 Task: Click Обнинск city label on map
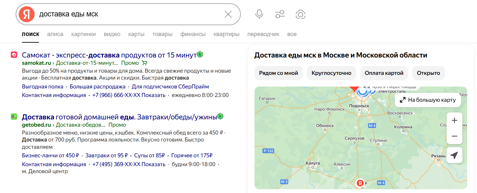pos(325,125)
